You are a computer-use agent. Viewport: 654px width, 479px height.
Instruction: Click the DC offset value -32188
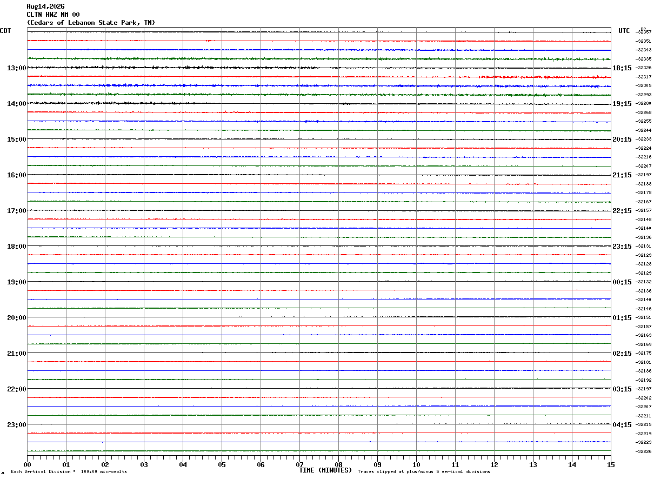click(643, 184)
